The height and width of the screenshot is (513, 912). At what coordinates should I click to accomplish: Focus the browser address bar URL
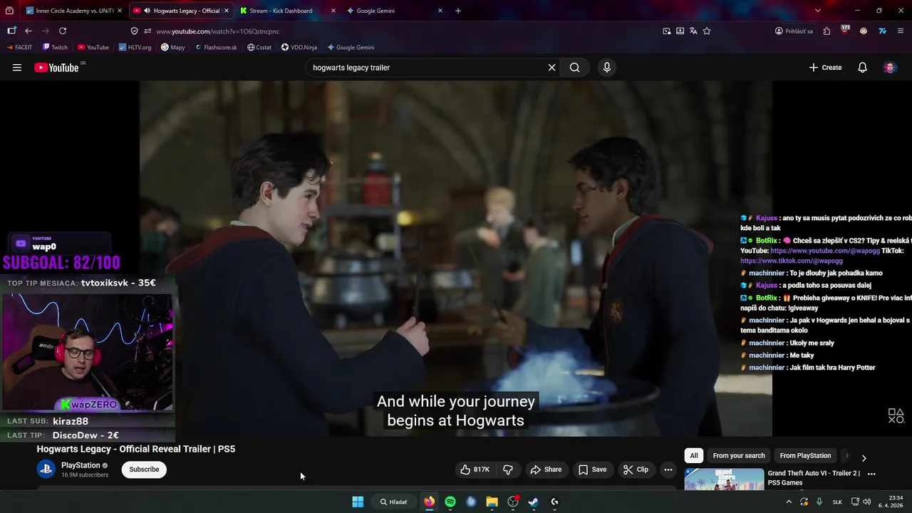[x=217, y=31]
